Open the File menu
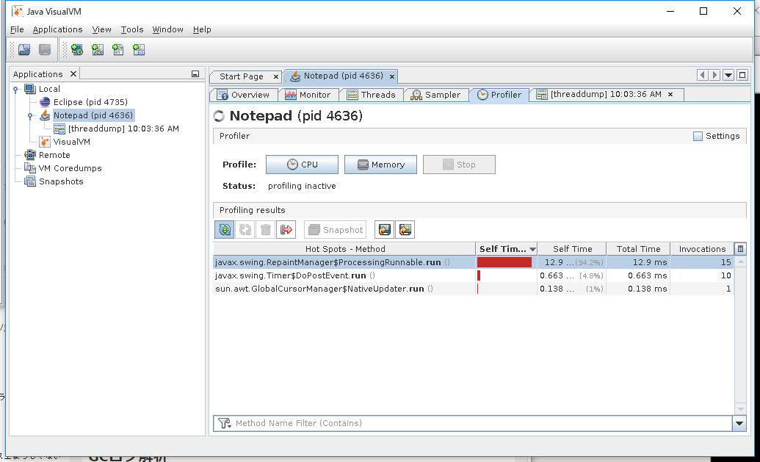Image resolution: width=760 pixels, height=462 pixels. click(17, 29)
